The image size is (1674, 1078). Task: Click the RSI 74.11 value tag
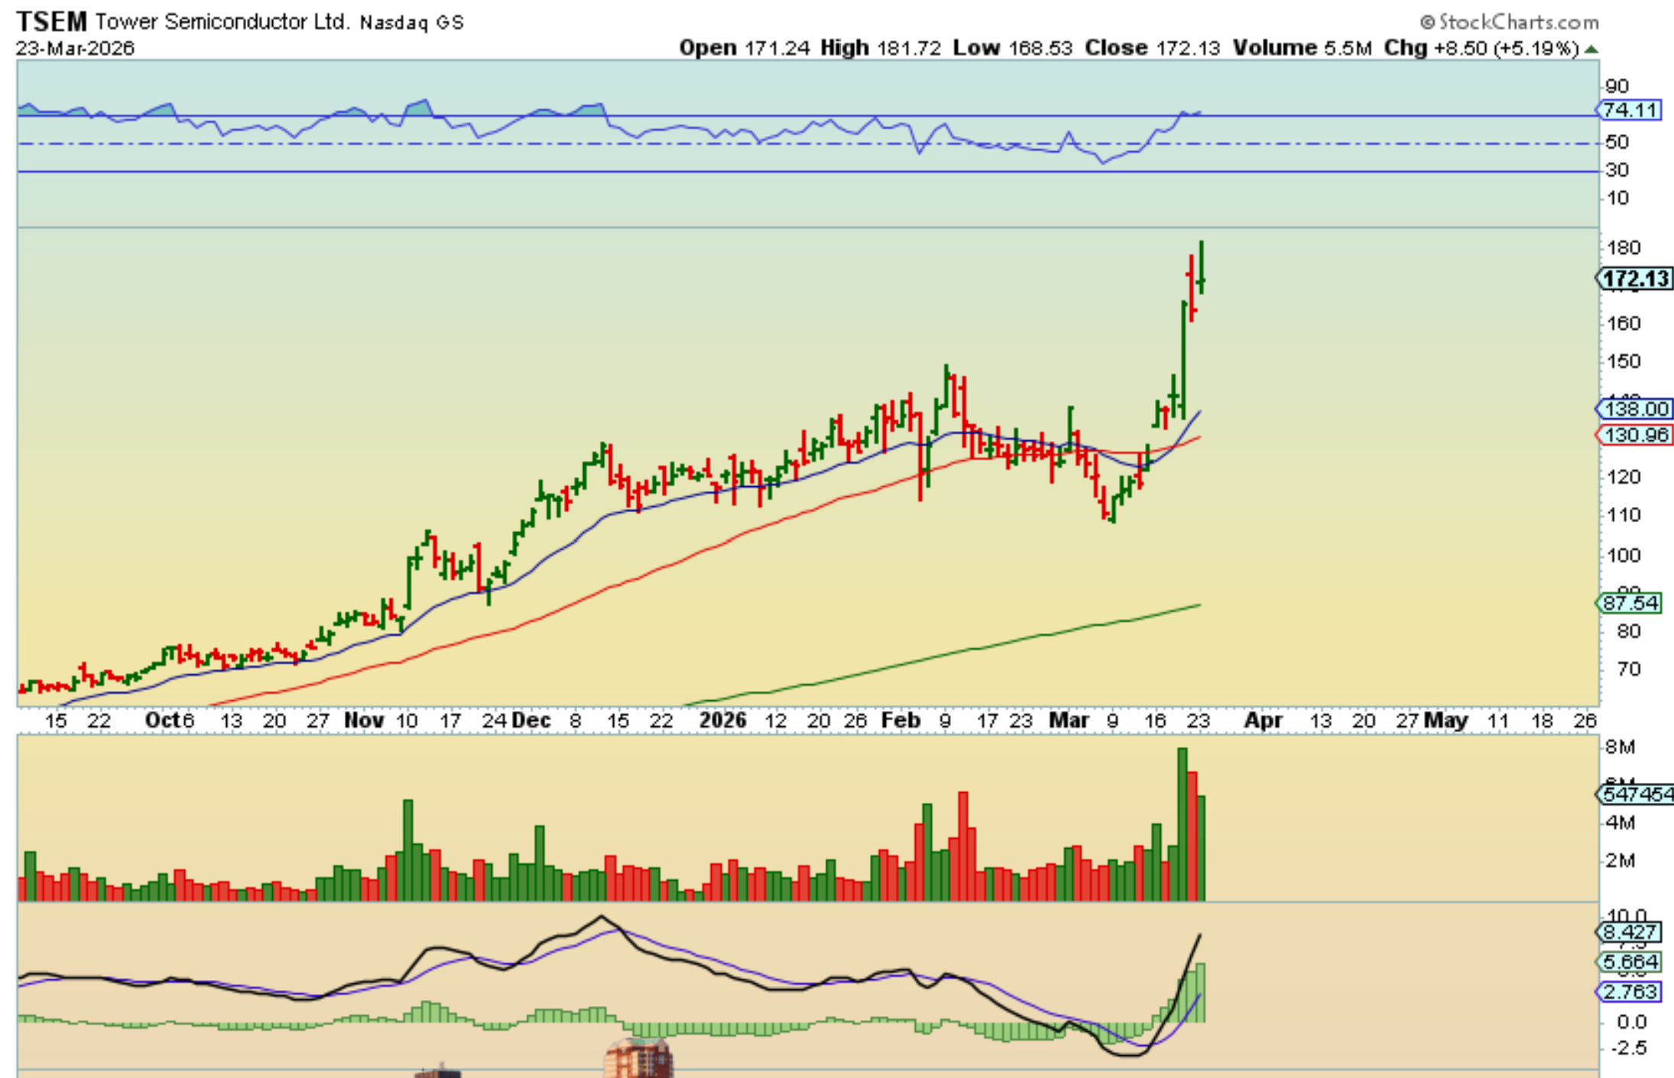point(1630,110)
